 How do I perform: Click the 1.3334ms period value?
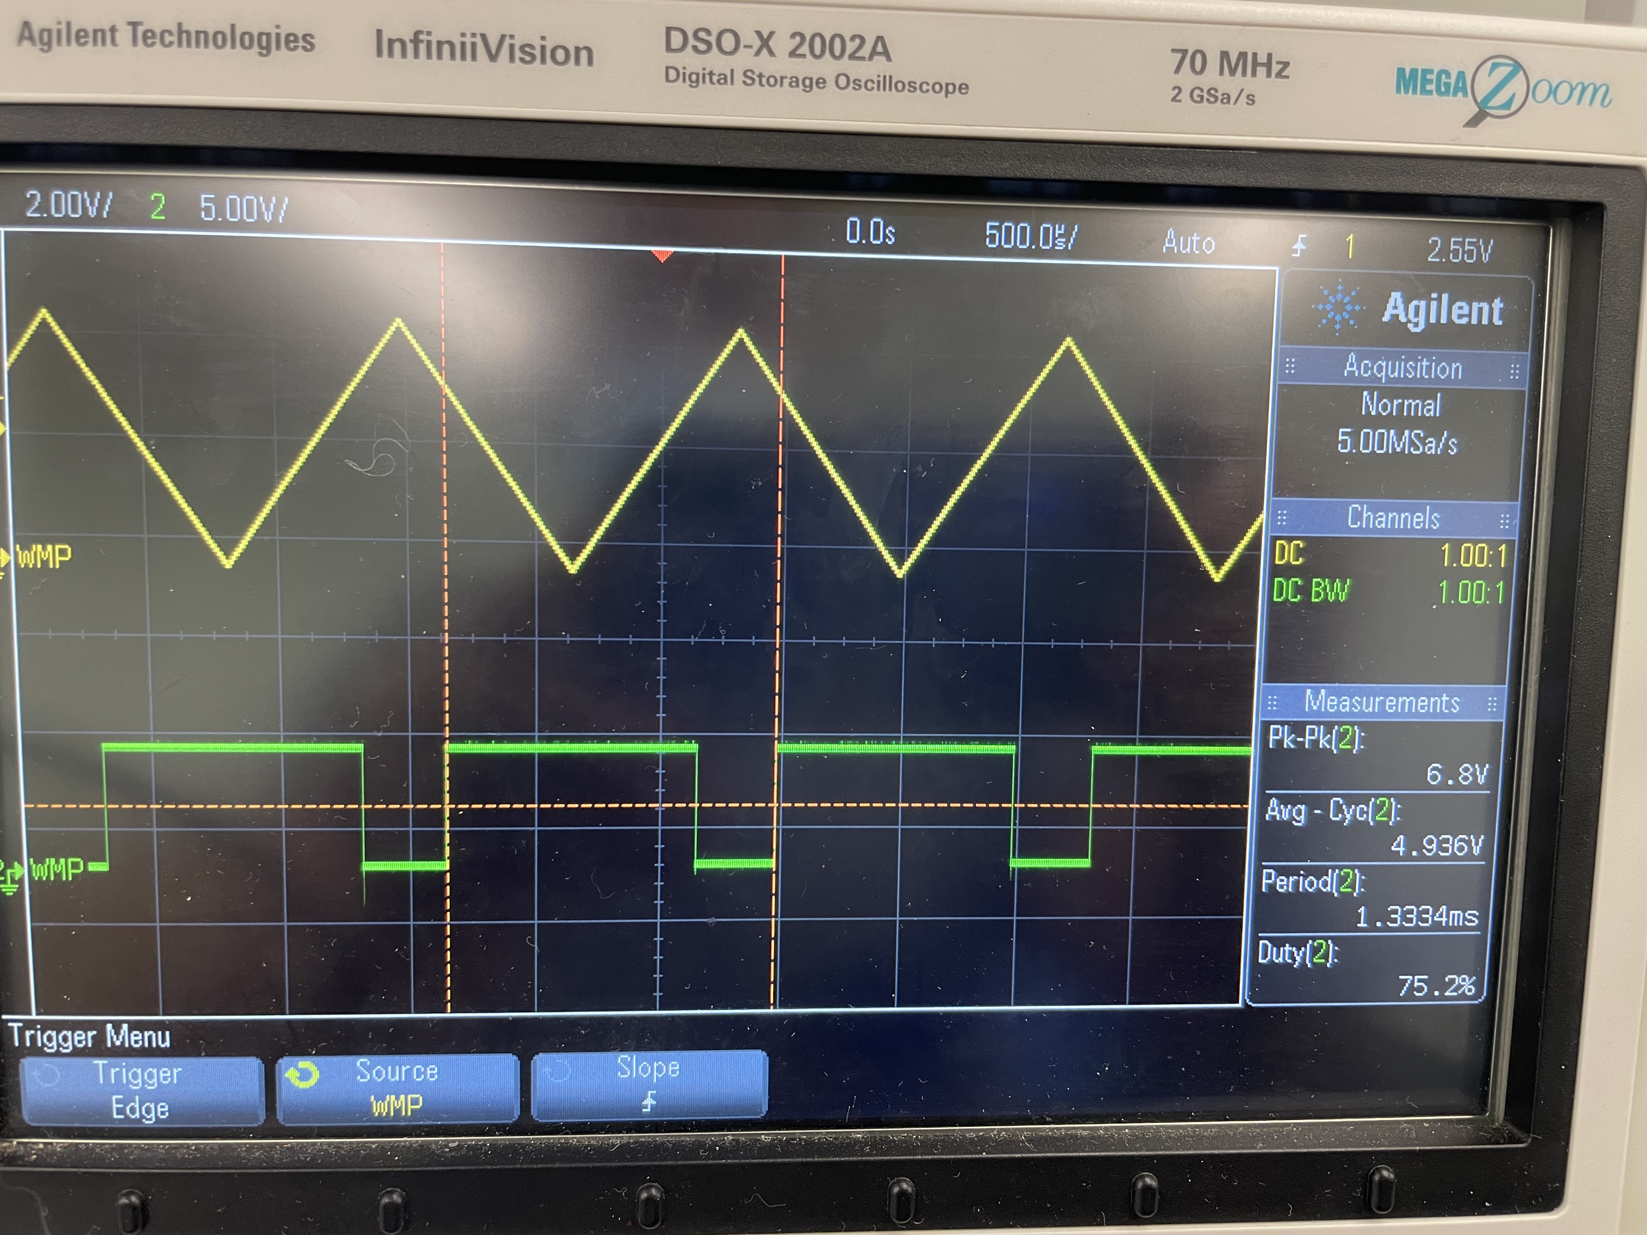[1416, 916]
